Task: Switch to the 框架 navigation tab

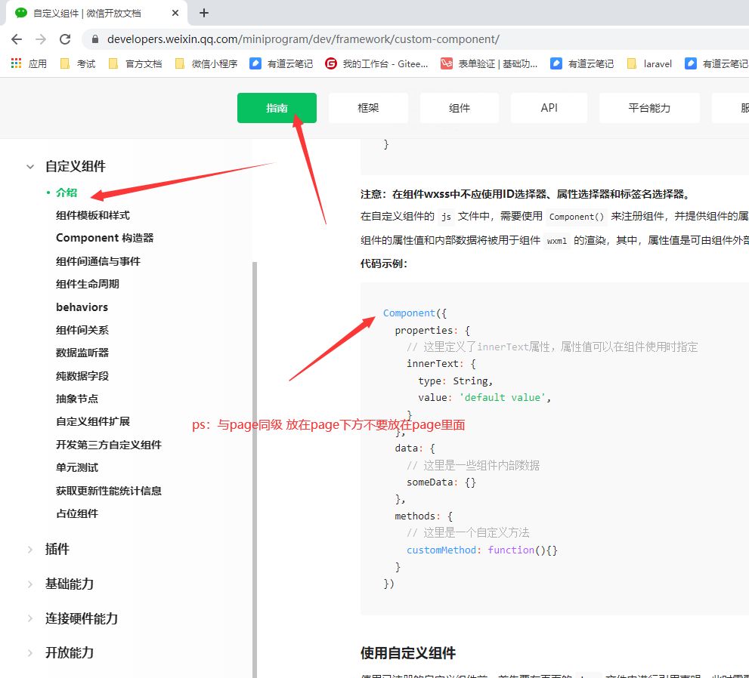Action: tap(368, 107)
